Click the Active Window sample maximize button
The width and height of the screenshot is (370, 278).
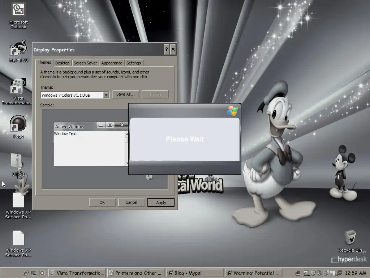(x=110, y=125)
